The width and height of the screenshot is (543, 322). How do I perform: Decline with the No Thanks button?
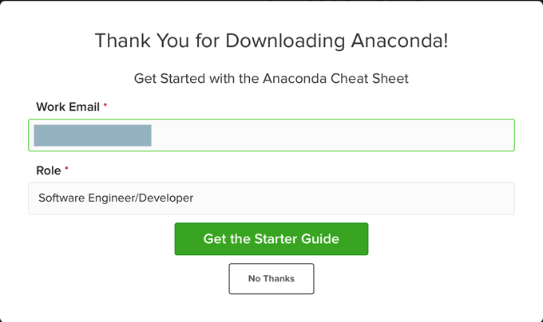tap(271, 279)
